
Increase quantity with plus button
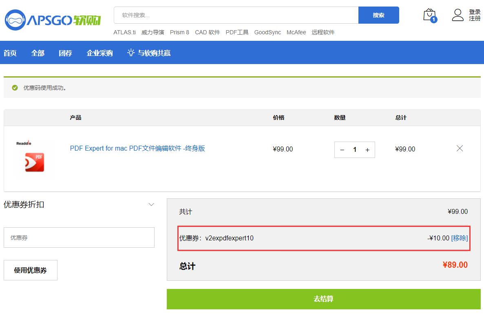point(367,150)
